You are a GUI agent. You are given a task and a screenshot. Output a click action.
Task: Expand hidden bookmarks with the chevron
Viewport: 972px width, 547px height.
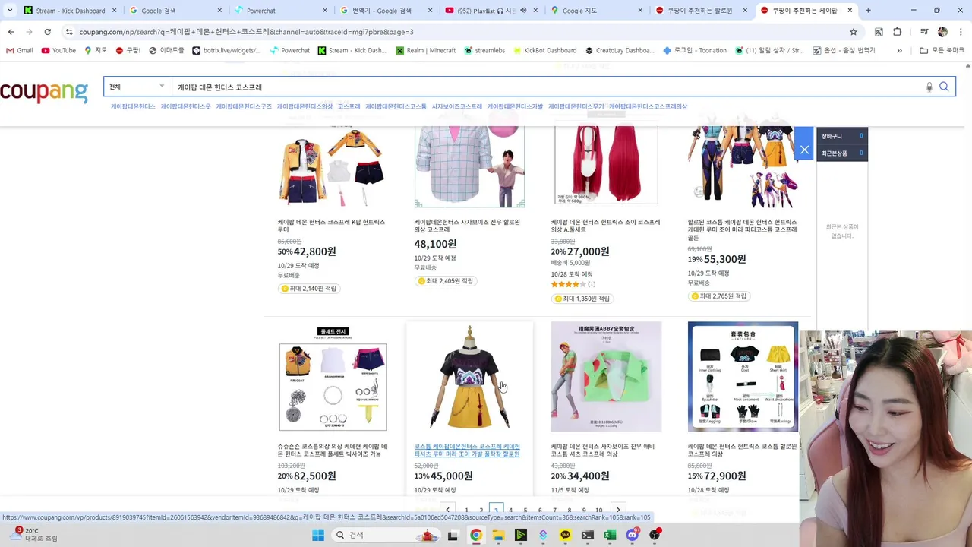coord(899,50)
